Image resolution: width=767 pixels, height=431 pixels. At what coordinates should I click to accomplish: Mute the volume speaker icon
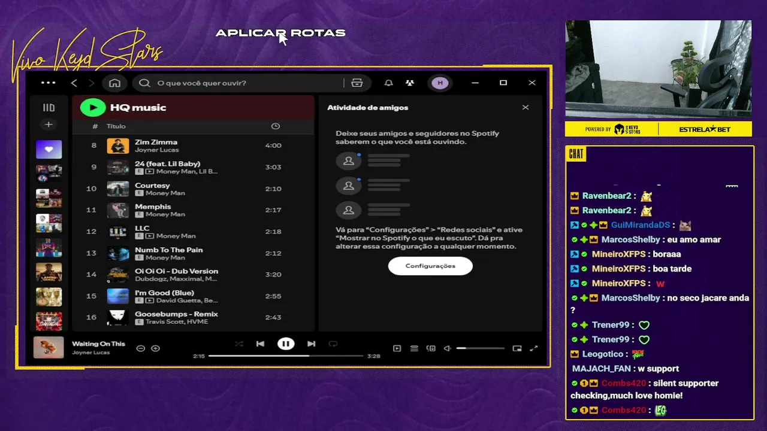447,348
